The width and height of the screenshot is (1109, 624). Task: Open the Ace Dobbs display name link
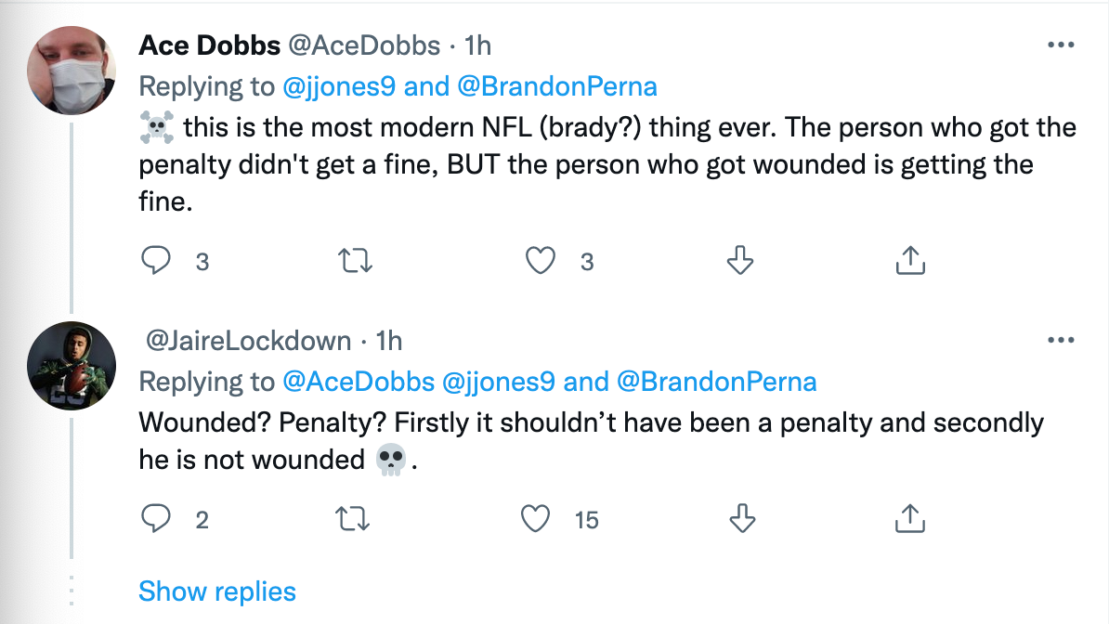pos(209,45)
